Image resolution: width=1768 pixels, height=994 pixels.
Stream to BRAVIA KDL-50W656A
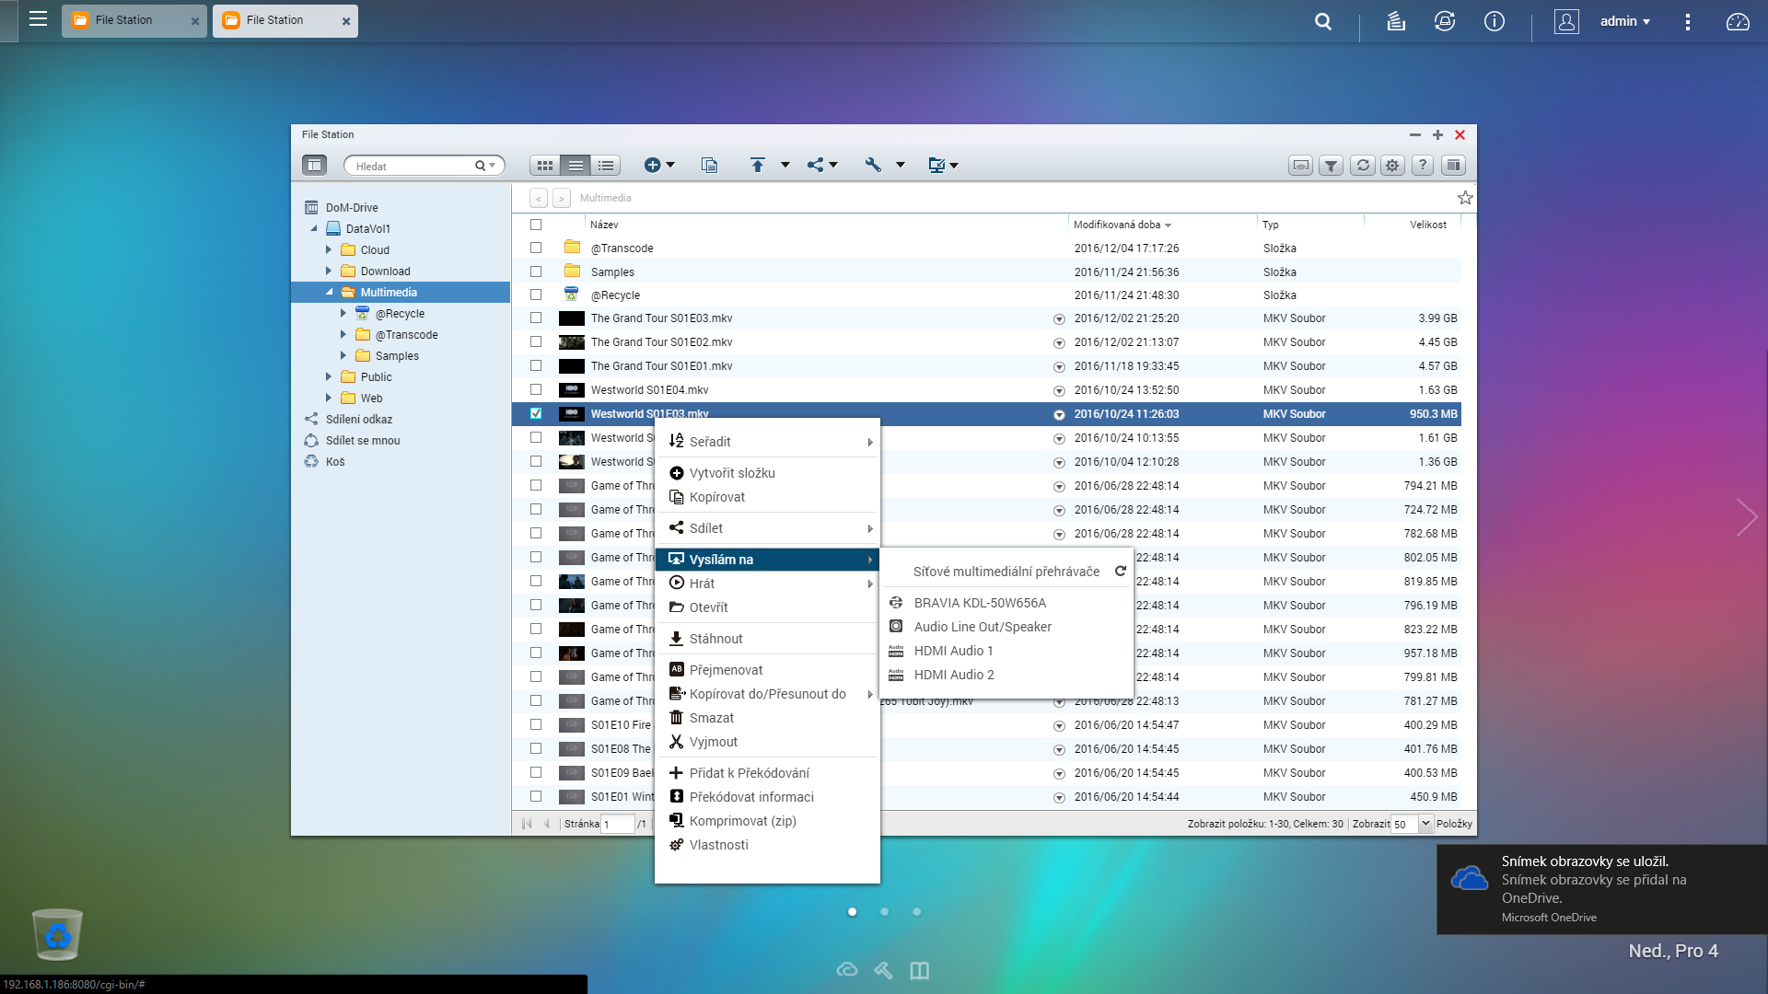[x=980, y=603]
